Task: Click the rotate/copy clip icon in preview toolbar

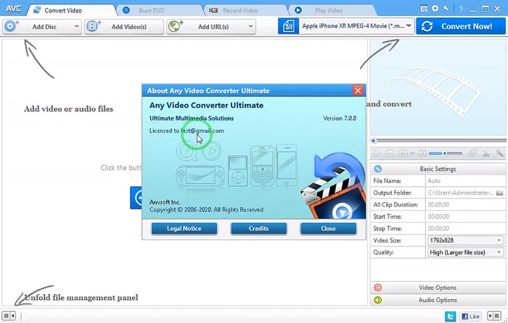Action: coord(472,154)
